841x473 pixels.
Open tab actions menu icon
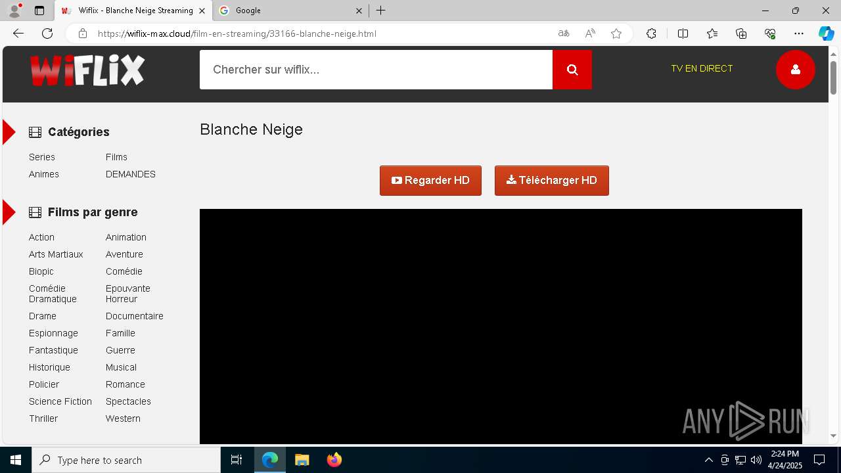point(39,11)
